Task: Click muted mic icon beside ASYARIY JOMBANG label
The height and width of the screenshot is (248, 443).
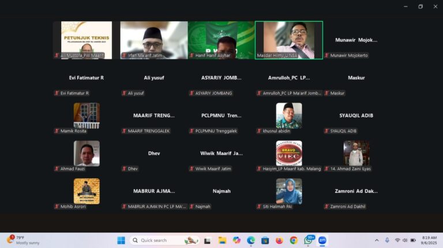Action: [x=192, y=93]
